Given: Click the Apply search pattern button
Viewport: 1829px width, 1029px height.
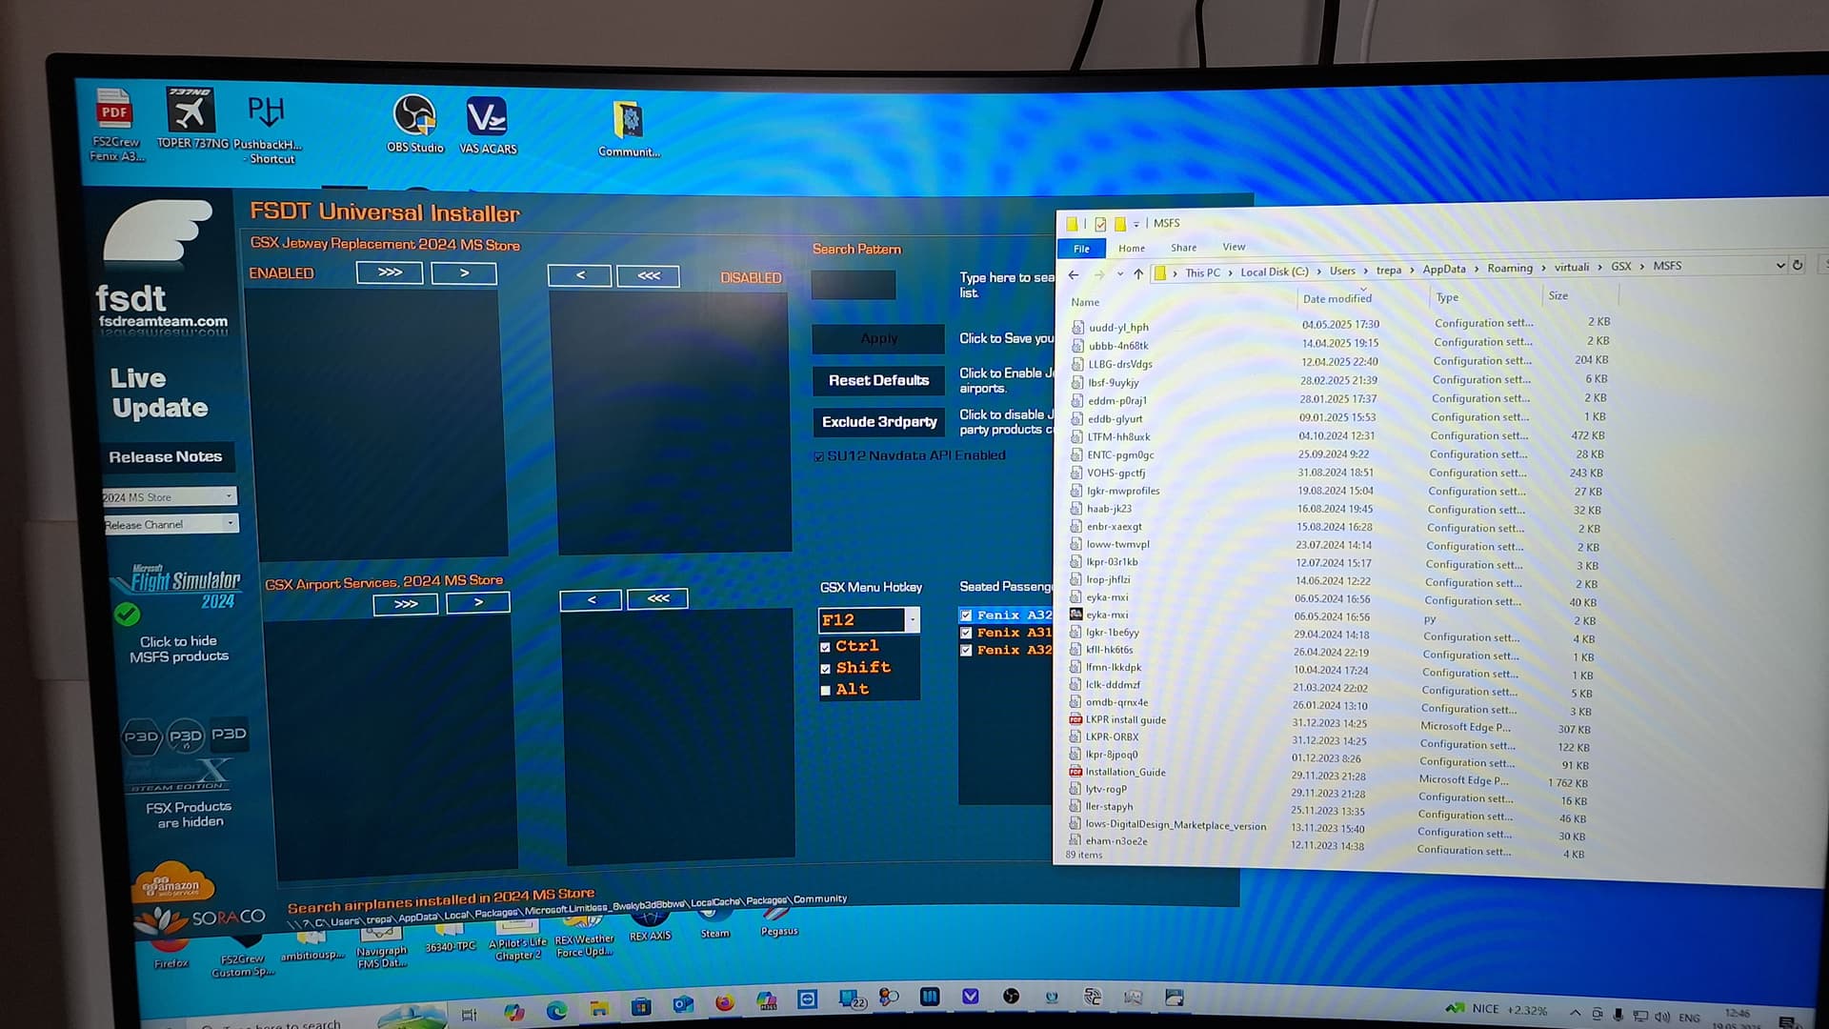Looking at the screenshot, I should click(878, 338).
